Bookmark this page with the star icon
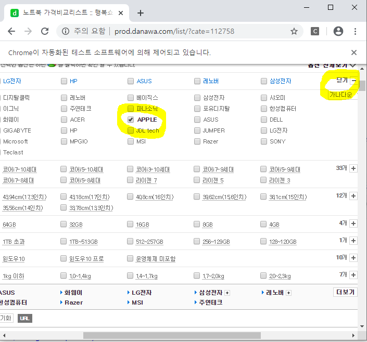Screen dimensions: 367x342 tap(294, 31)
